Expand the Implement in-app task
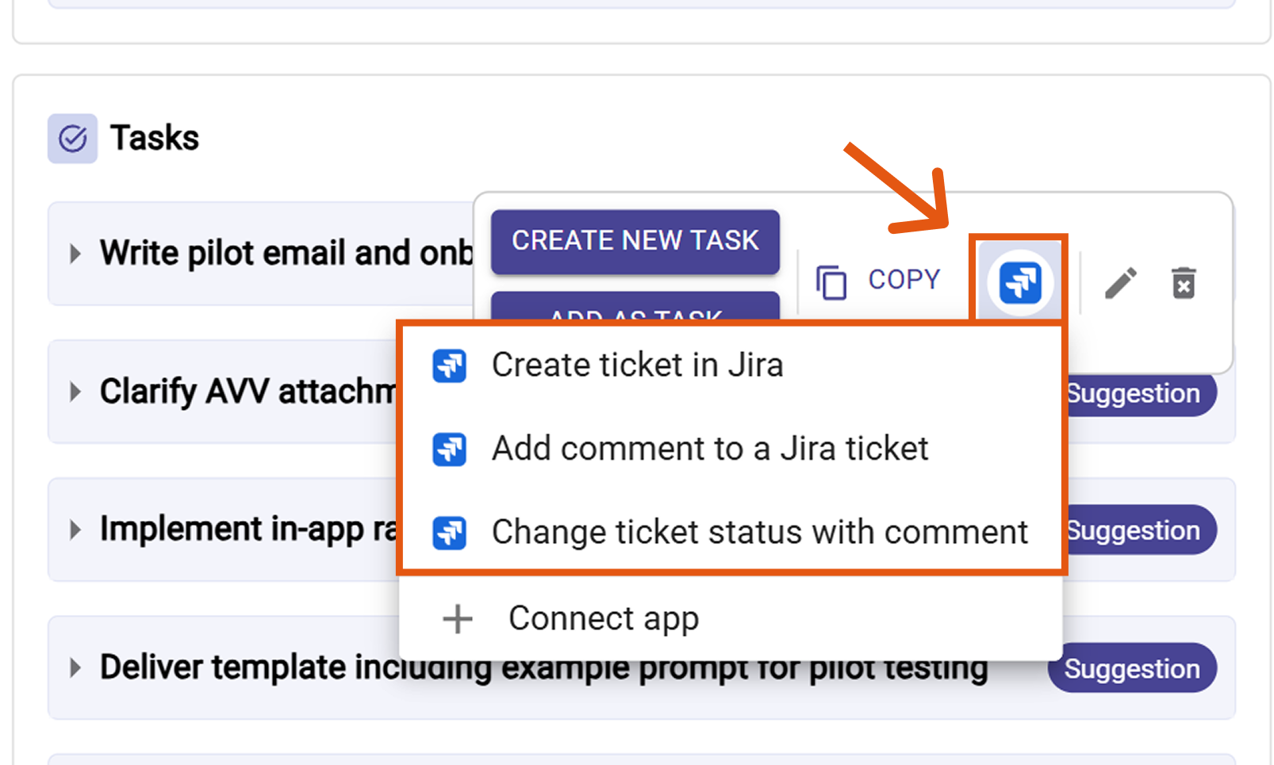1274x765 pixels. click(75, 530)
